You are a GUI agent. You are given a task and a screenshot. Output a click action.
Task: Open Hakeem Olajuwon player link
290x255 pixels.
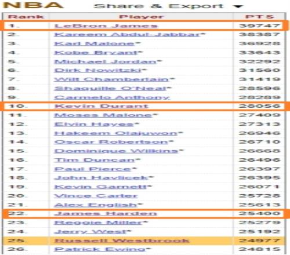[116, 133]
